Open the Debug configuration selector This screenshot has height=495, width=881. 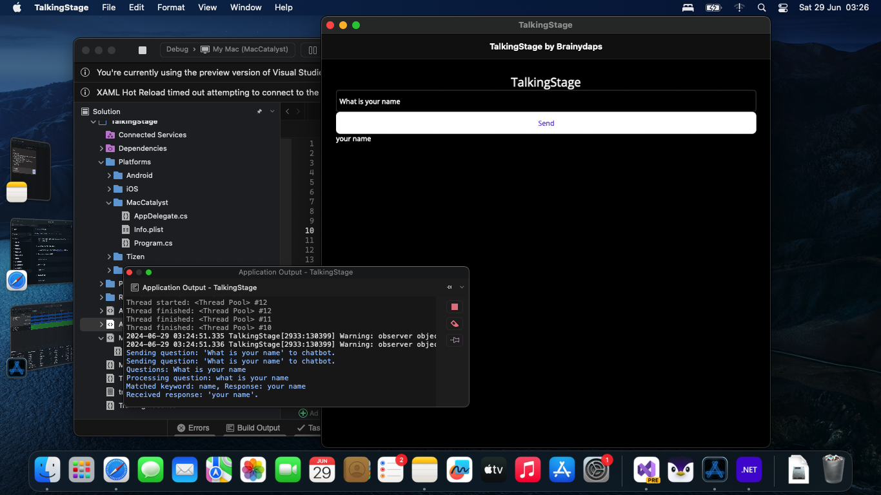coord(177,50)
